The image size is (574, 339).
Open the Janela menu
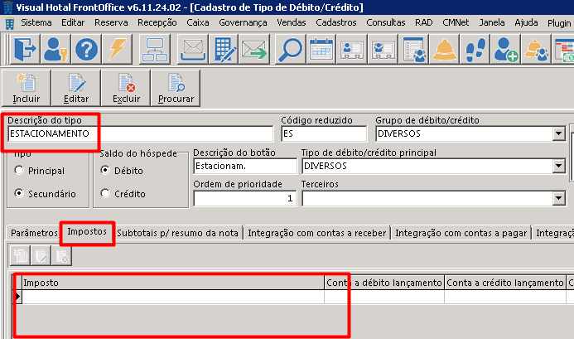[492, 22]
